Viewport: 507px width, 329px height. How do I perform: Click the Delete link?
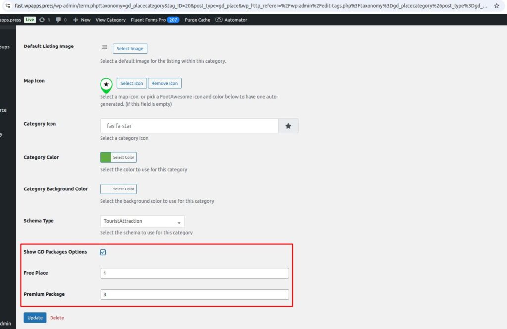click(57, 318)
